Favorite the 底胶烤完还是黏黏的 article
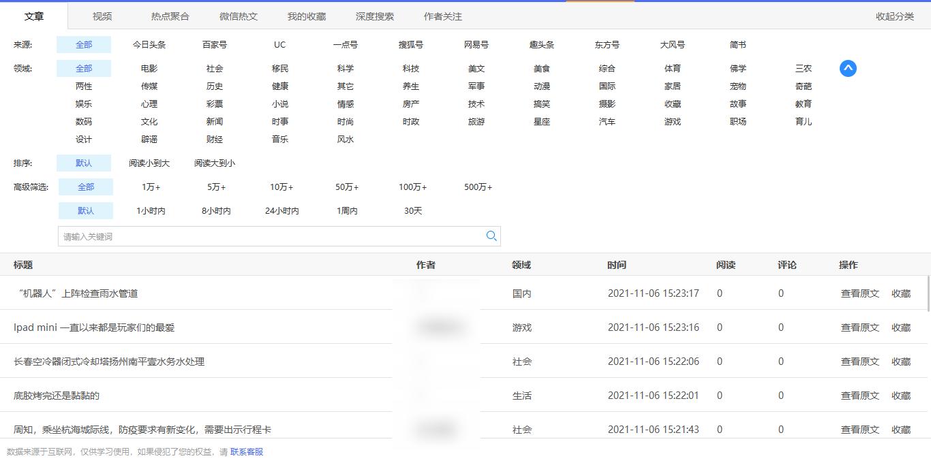Viewport: 931px width, 465px height. click(900, 396)
